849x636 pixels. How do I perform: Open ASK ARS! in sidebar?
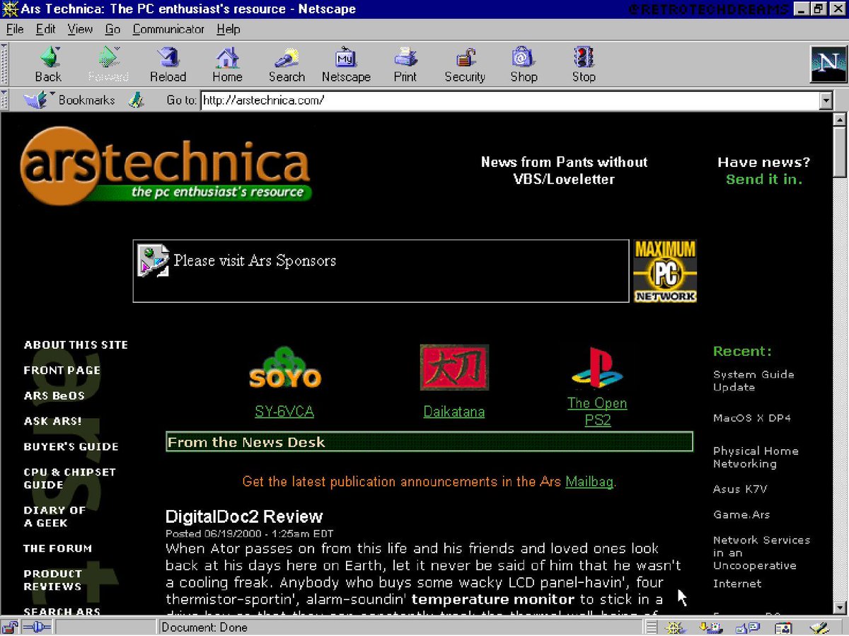pos(52,421)
